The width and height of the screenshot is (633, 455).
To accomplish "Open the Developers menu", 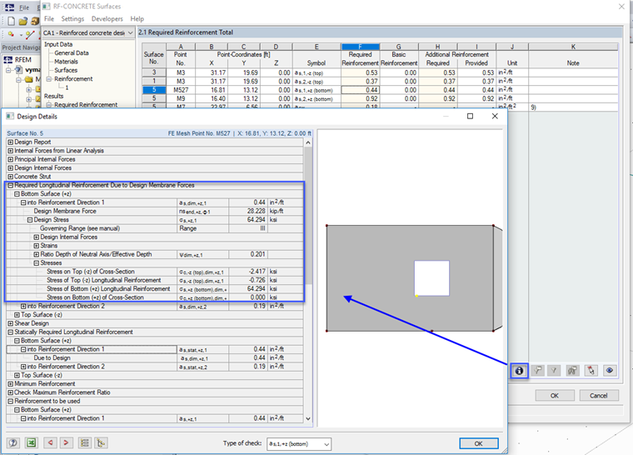I will point(107,18).
